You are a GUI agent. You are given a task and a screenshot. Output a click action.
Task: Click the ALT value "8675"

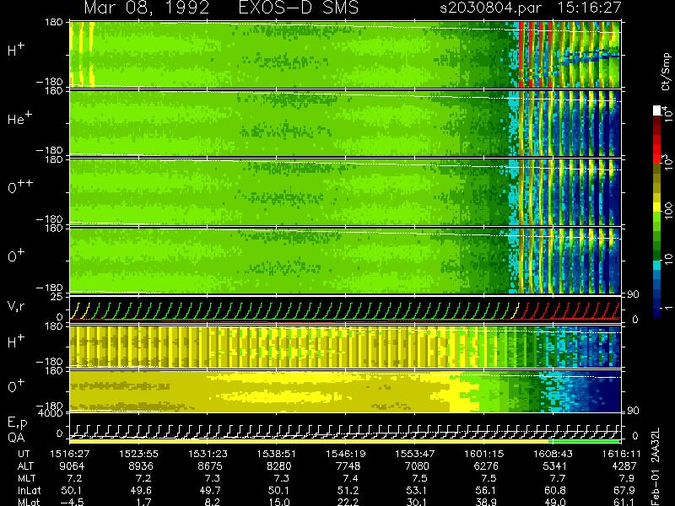[209, 466]
